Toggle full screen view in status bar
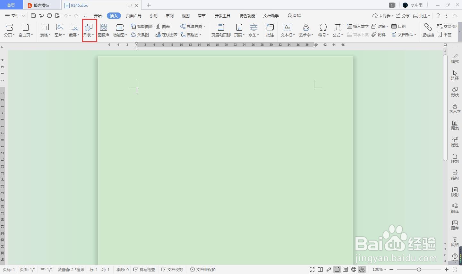This screenshot has width=462, height=274. tap(312, 270)
